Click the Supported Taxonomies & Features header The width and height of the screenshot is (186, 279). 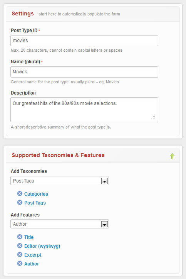[x=58, y=155]
